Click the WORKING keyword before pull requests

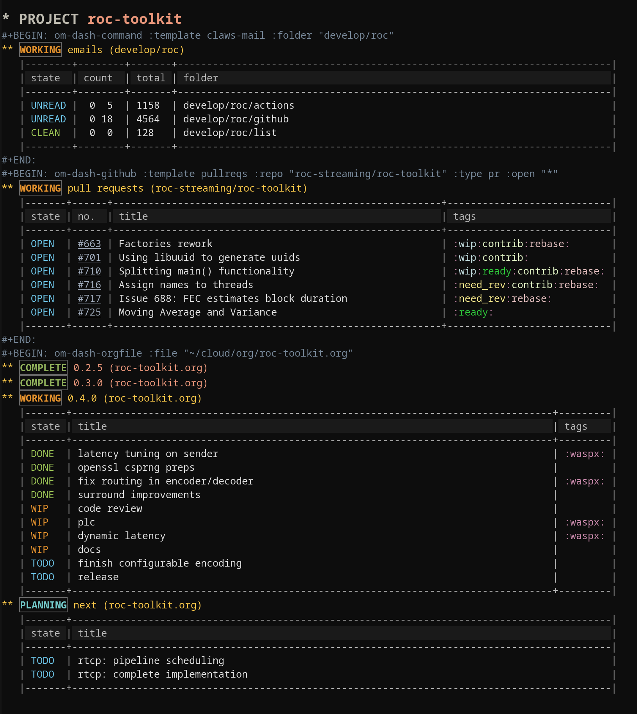coord(41,188)
